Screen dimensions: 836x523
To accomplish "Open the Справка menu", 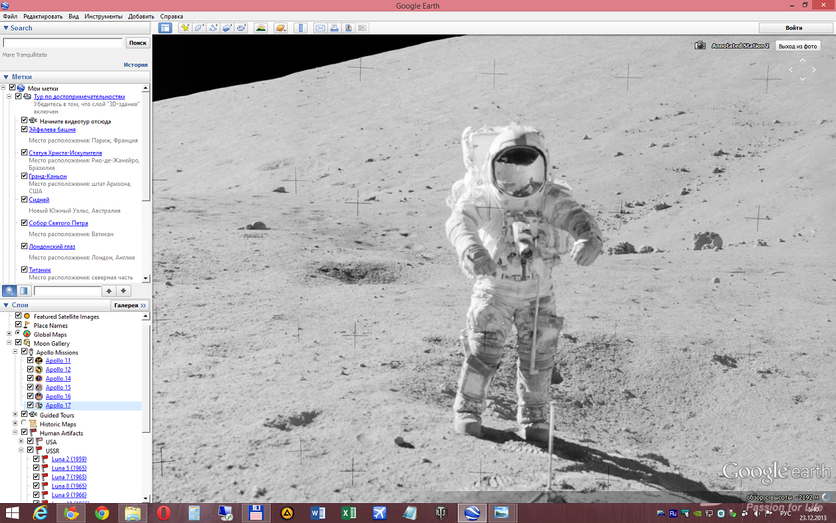I will tap(172, 16).
